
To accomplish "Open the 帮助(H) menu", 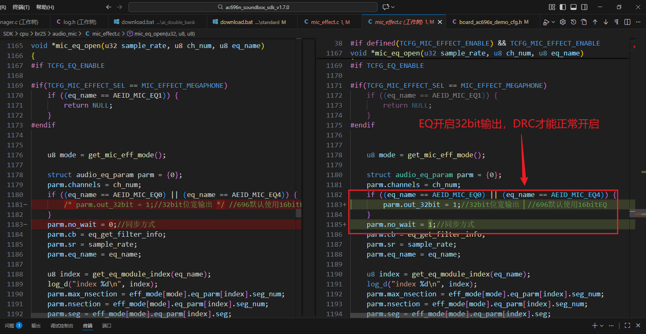I will pos(45,7).
